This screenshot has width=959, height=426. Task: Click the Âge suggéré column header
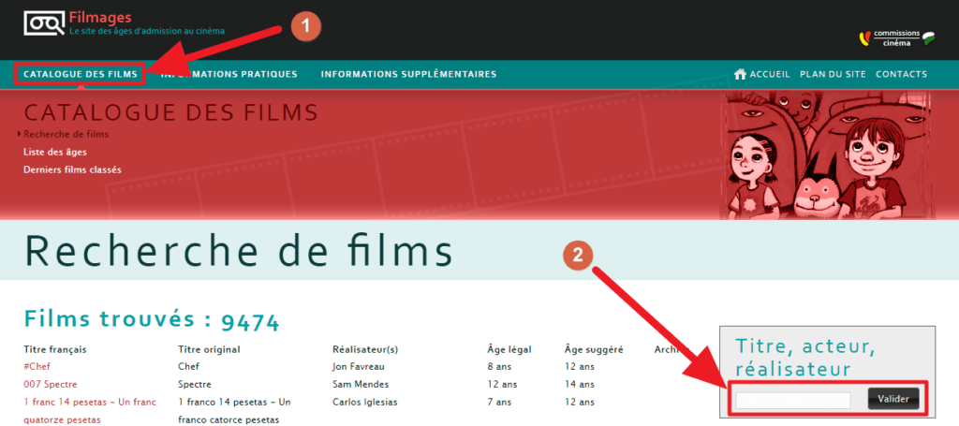coord(593,349)
